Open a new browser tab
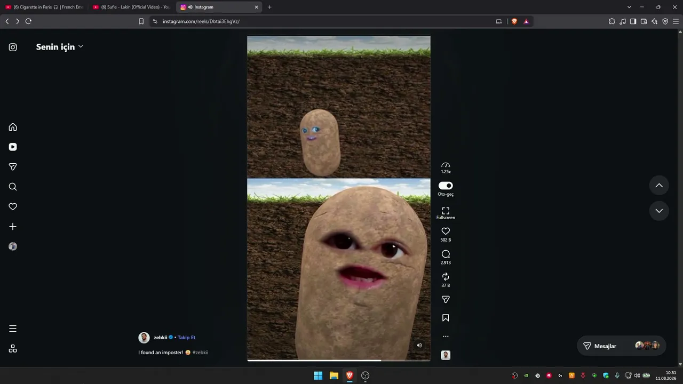 click(x=269, y=7)
